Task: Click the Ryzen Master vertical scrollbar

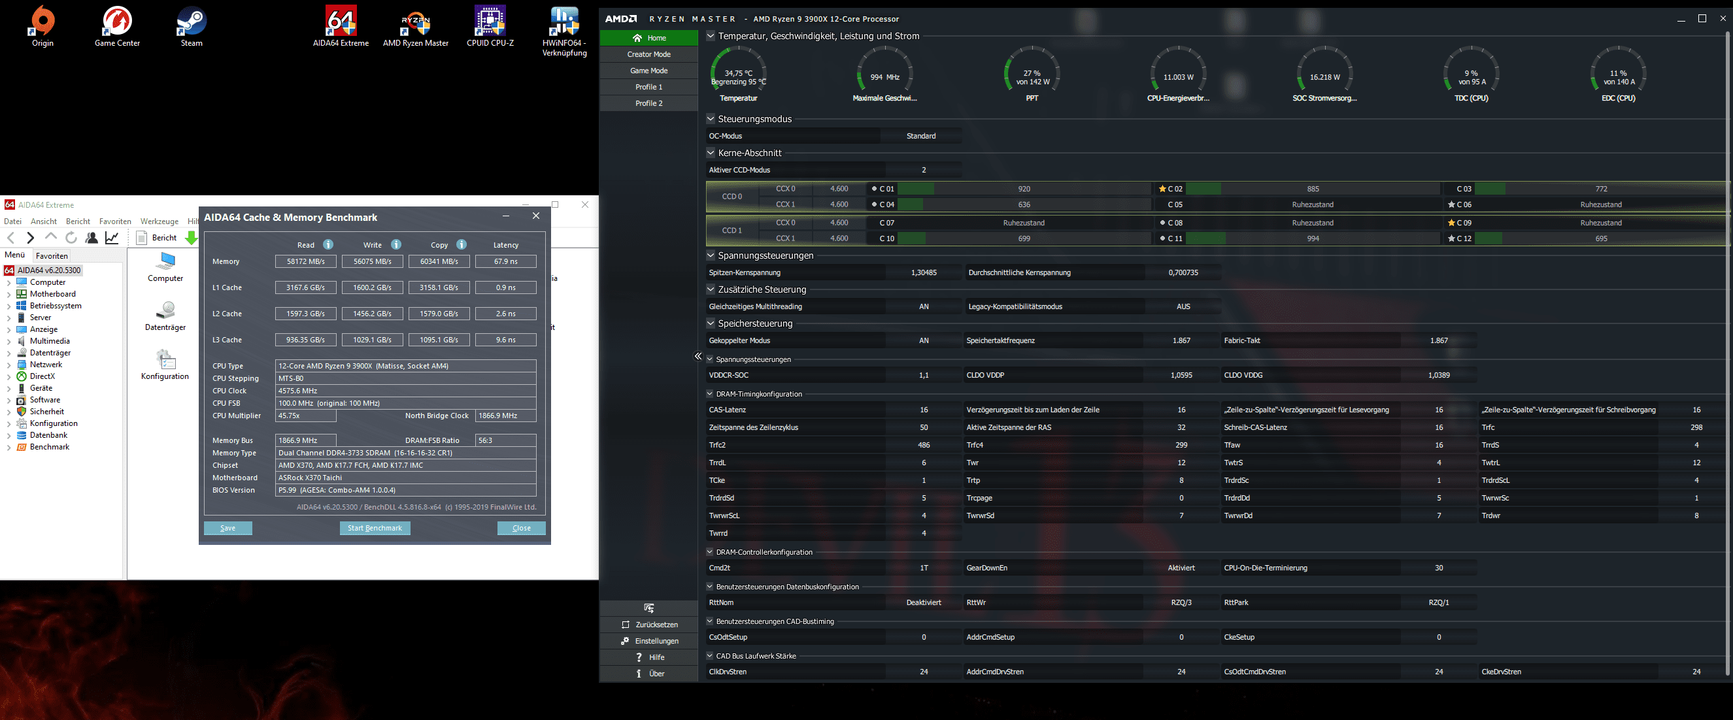Action: pos(1727,353)
